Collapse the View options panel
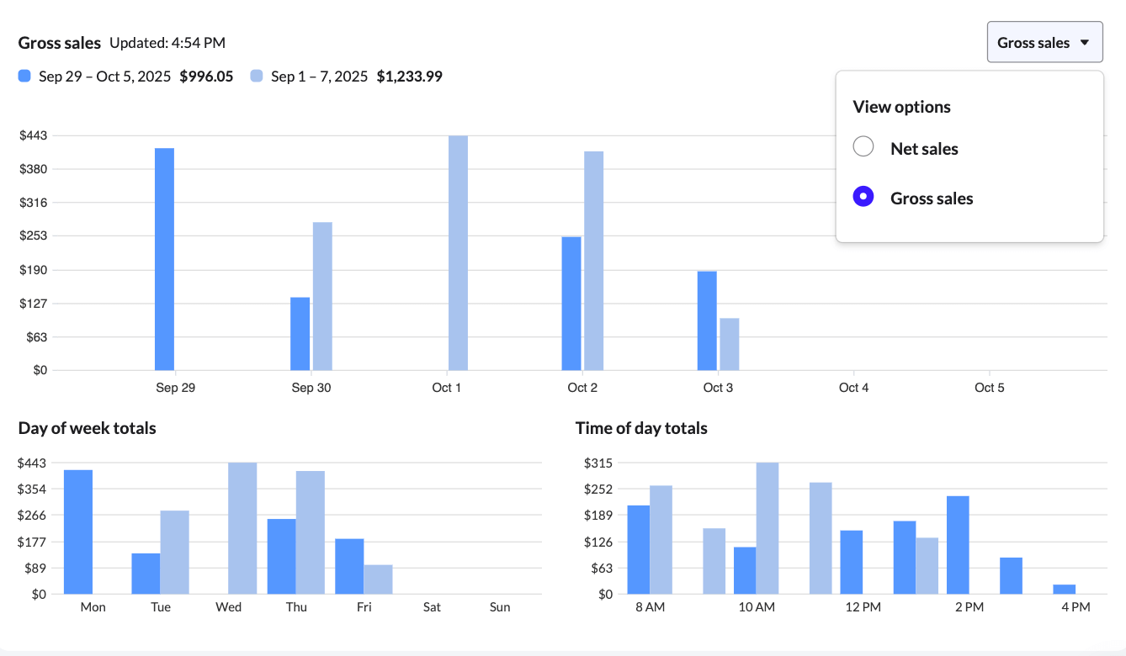The image size is (1126, 656). (1044, 41)
